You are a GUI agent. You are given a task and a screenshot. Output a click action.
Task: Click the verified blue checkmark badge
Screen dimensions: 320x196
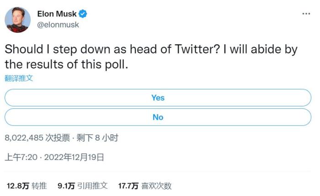coord(83,14)
